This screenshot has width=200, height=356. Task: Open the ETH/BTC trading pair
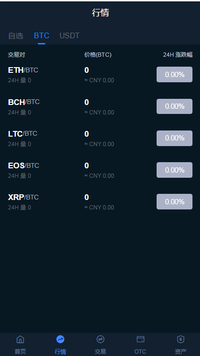tap(100, 75)
